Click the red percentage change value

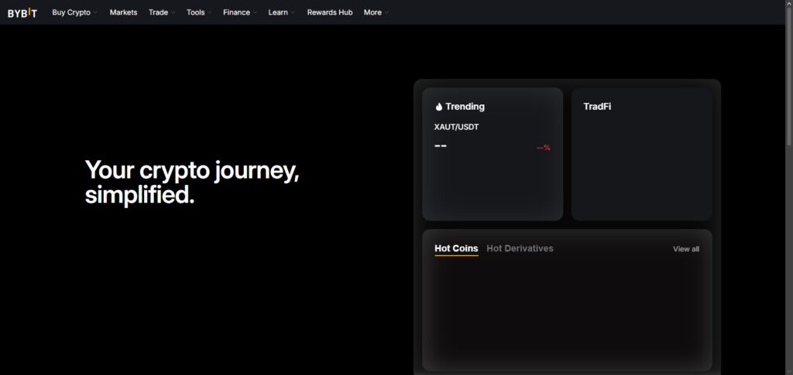click(543, 148)
